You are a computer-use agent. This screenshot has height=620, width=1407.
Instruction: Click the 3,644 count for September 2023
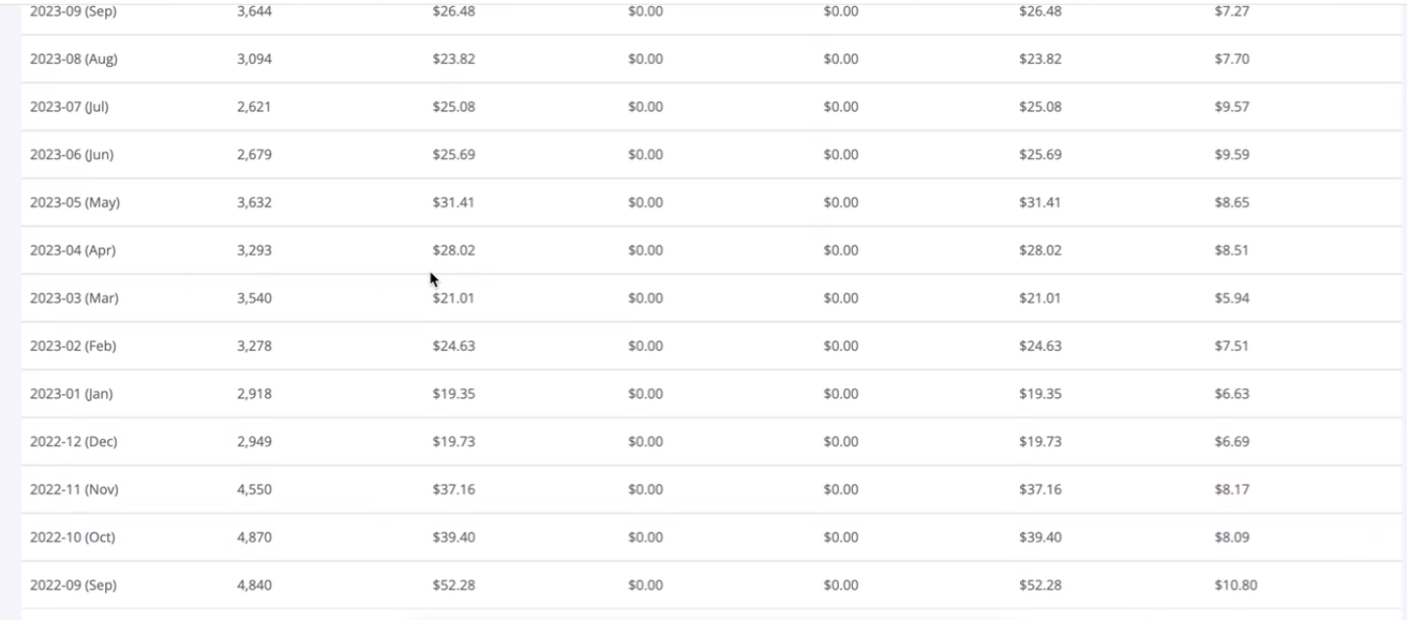tap(254, 12)
